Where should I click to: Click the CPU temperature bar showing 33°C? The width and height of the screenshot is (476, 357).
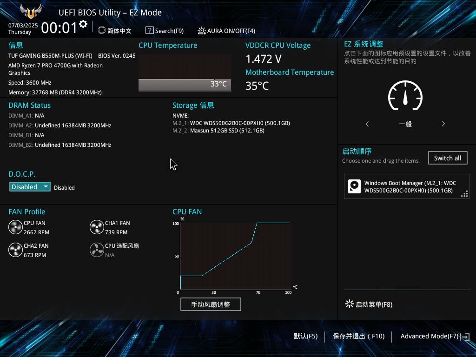pyautogui.click(x=185, y=85)
